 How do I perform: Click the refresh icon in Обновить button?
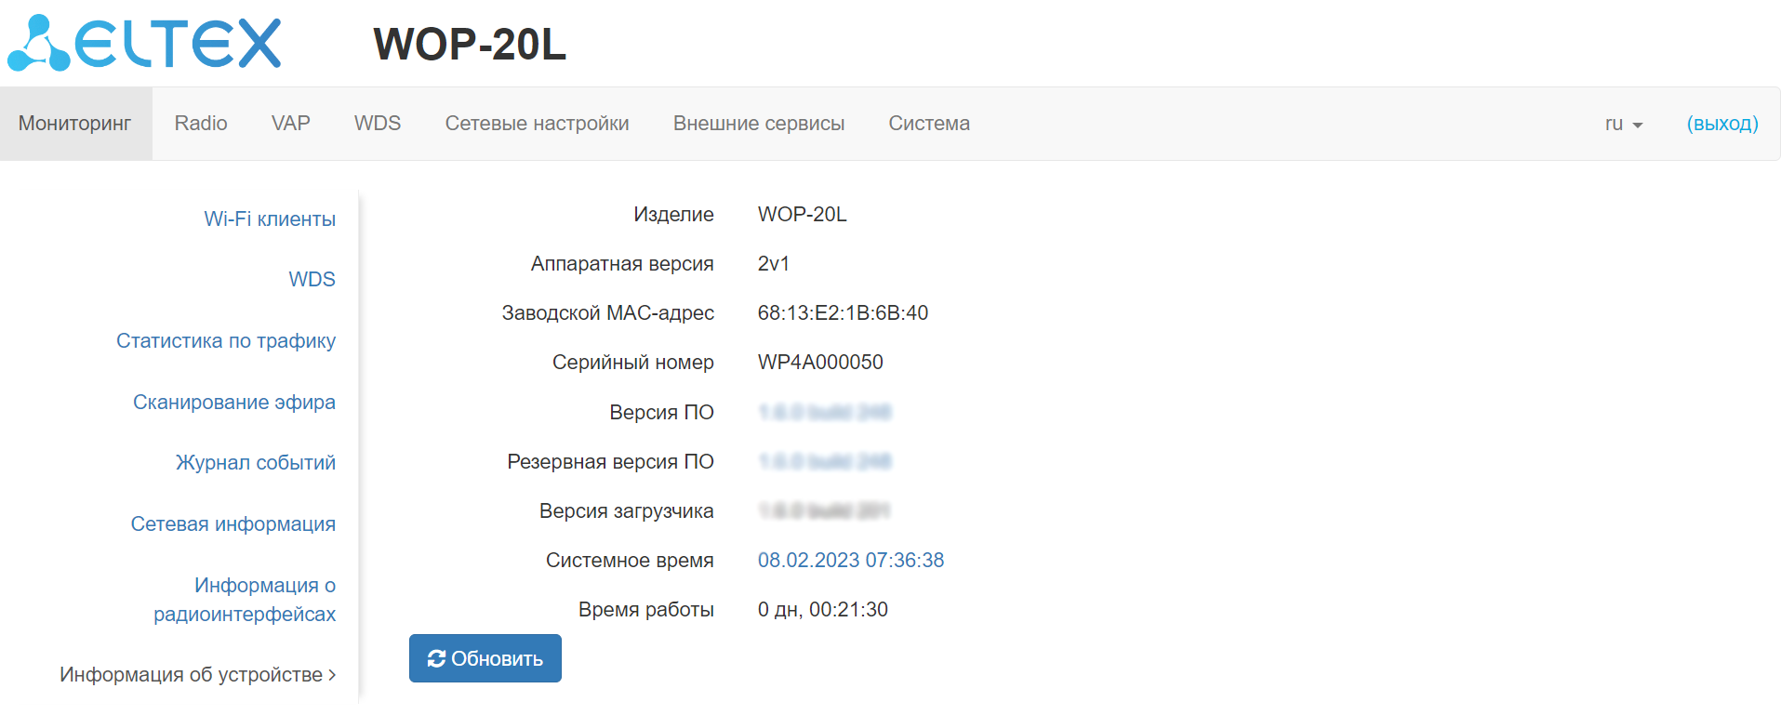point(436,659)
